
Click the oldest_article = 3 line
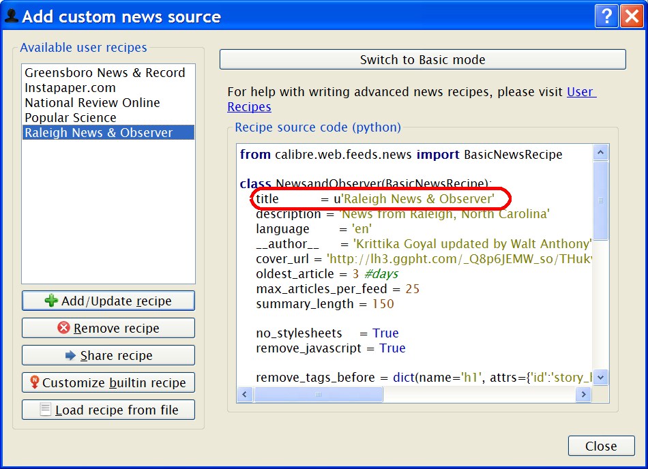(327, 274)
